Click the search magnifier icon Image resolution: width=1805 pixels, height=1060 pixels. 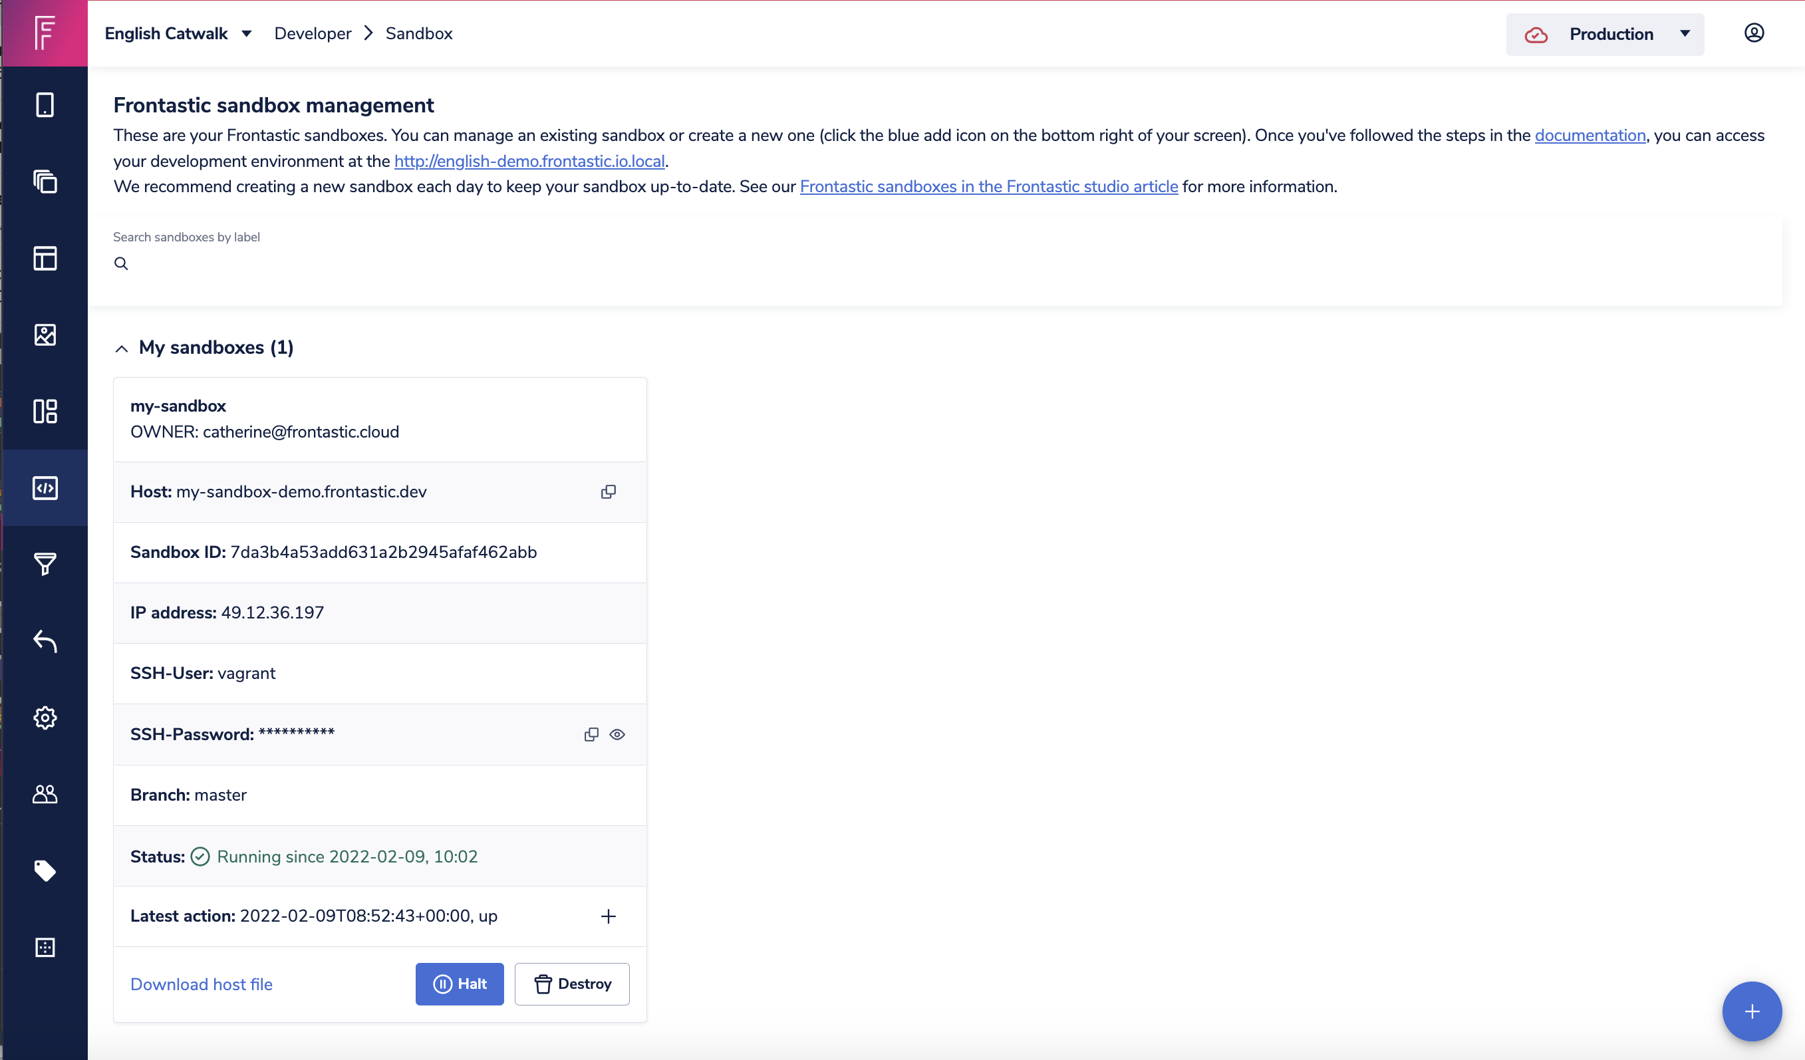coord(121,263)
